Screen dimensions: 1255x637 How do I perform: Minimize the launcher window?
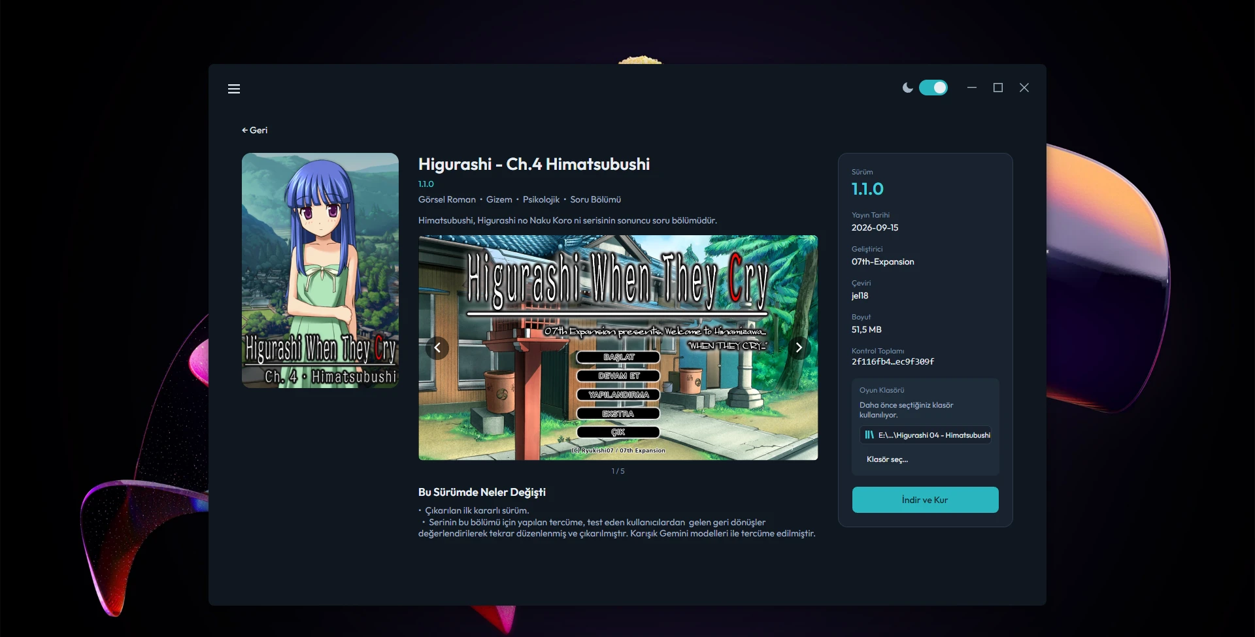click(x=972, y=88)
